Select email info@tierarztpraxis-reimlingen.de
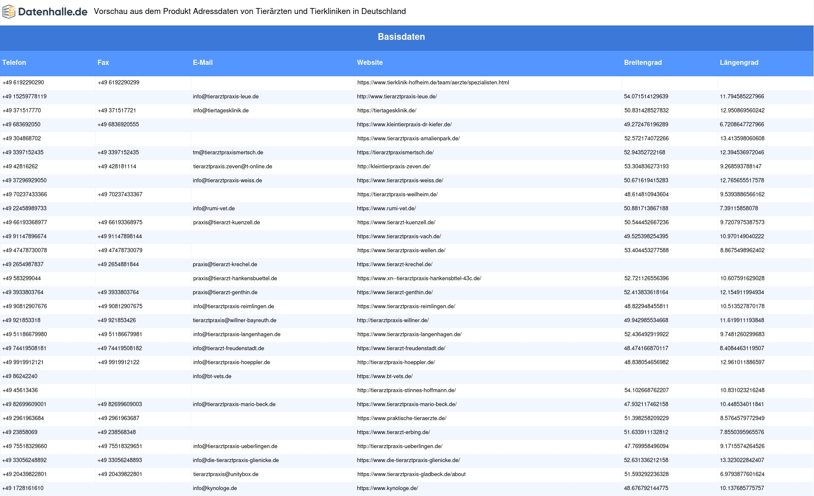Viewport: 814px width, 496px height. pyautogui.click(x=234, y=307)
